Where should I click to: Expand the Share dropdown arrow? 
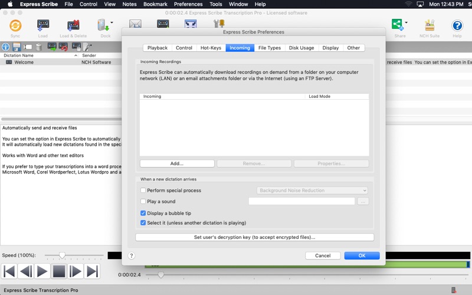406,23
